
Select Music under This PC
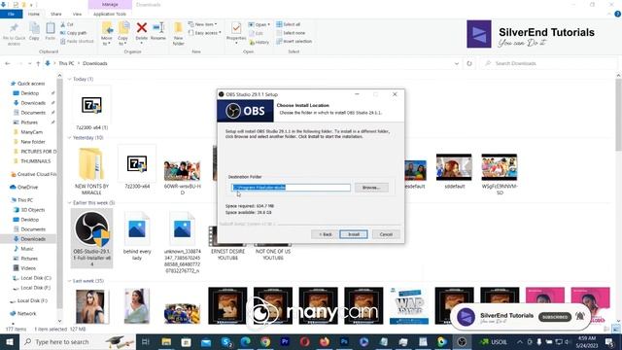tap(26, 249)
